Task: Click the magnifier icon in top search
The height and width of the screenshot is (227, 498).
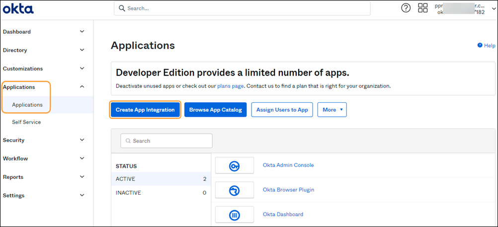Action: point(122,8)
